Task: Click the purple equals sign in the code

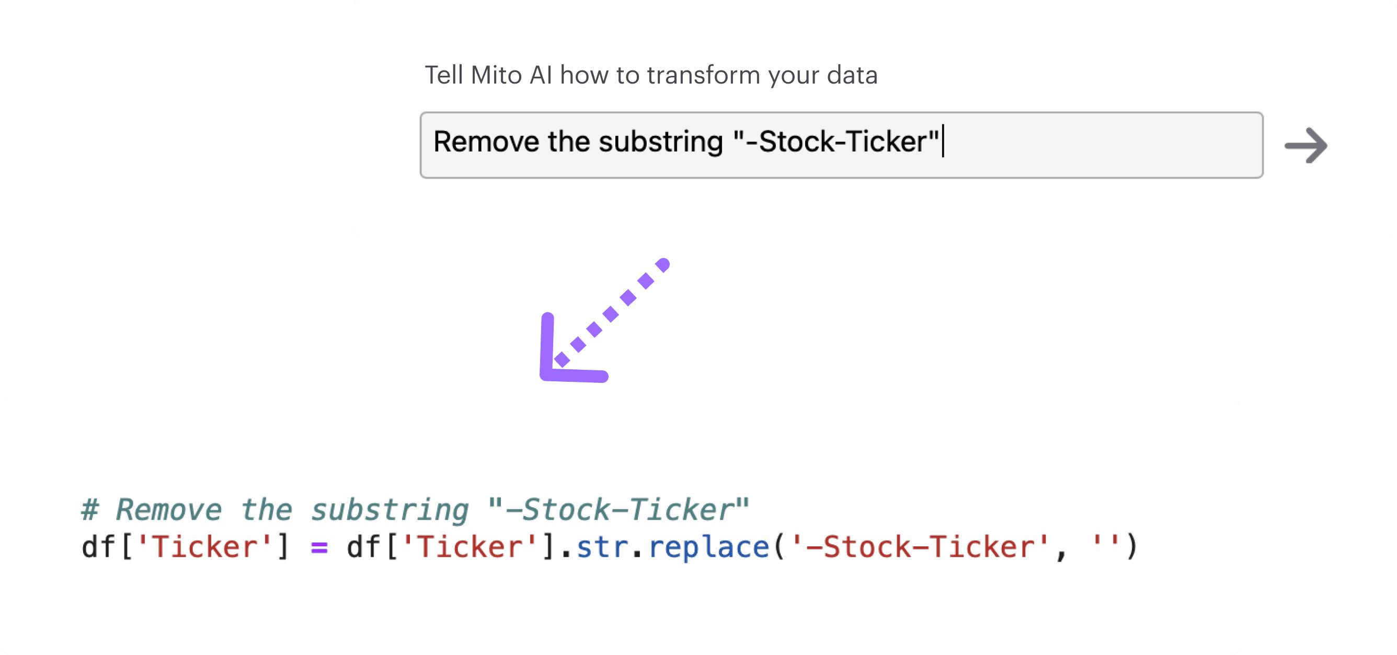Action: point(320,546)
